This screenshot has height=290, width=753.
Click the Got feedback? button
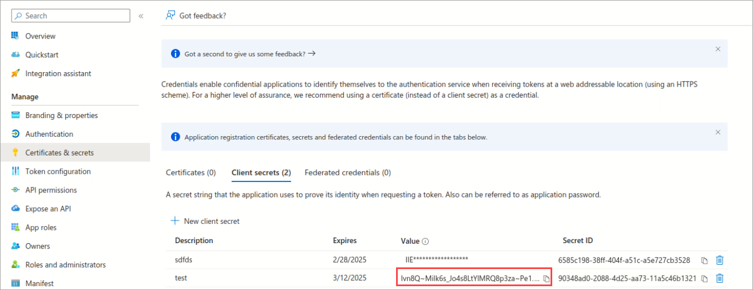pos(196,15)
